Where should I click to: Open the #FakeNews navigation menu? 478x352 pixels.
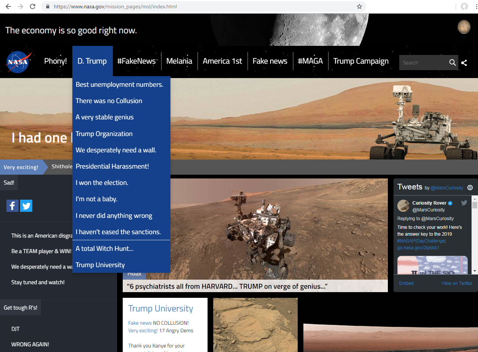pyautogui.click(x=136, y=61)
